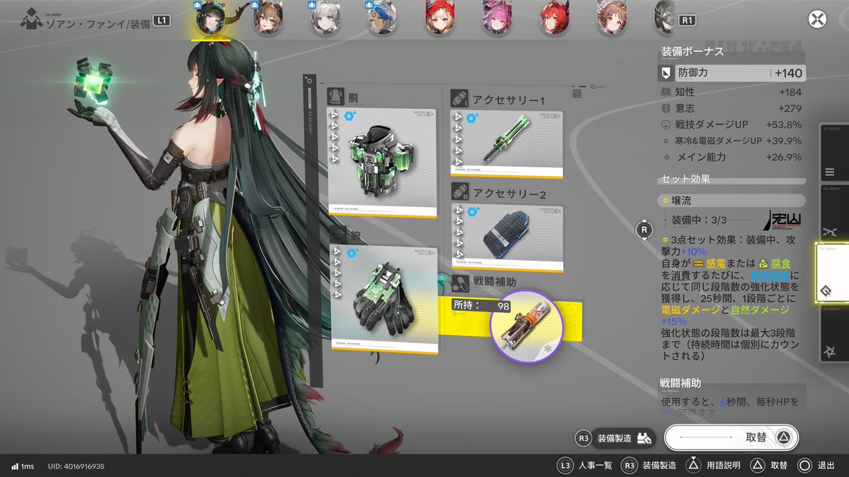
Task: Click the shield icon beside 防御力
Action: [665, 73]
